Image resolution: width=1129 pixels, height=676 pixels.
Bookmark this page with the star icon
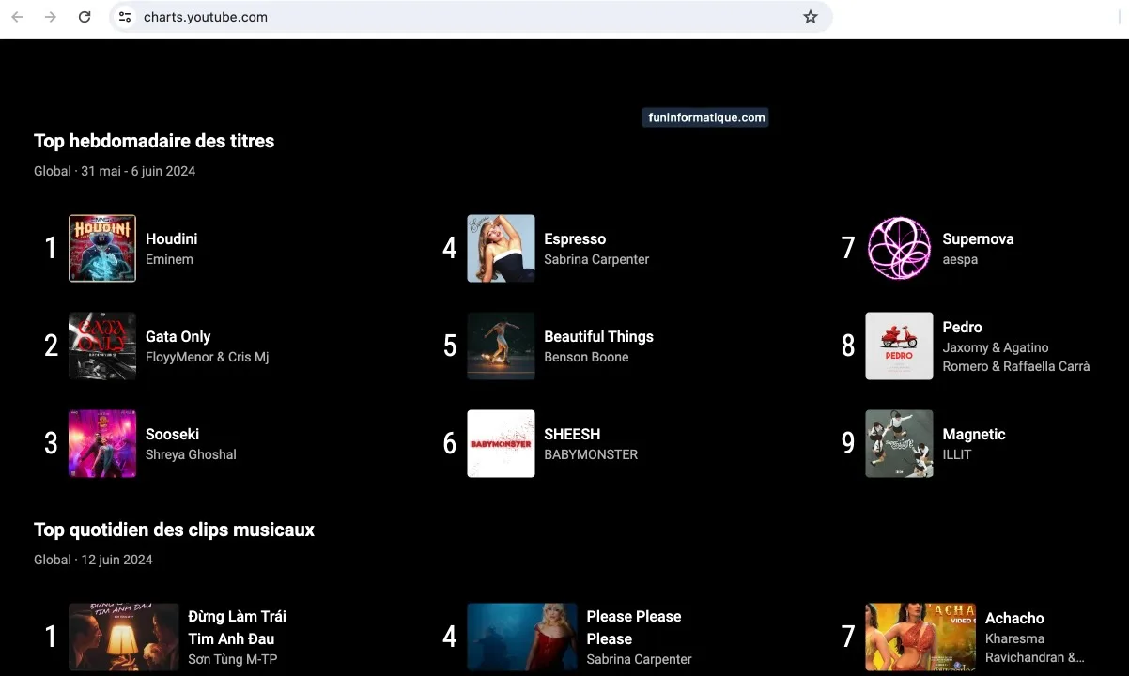(811, 17)
